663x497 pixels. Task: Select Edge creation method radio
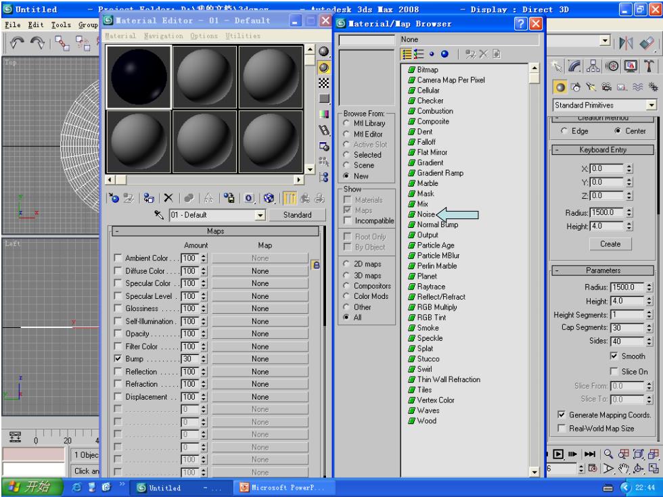click(x=564, y=131)
